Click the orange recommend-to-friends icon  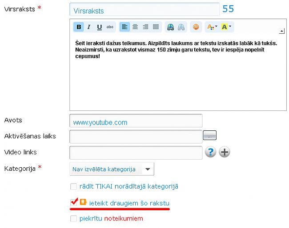tap(83, 202)
